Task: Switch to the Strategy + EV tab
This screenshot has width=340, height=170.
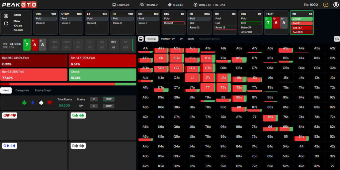Action: click(x=168, y=39)
